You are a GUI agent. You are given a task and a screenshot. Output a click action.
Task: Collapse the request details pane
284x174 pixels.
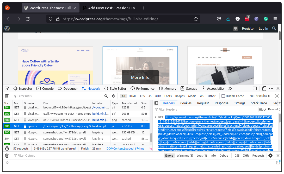pyautogui.click(x=156, y=103)
